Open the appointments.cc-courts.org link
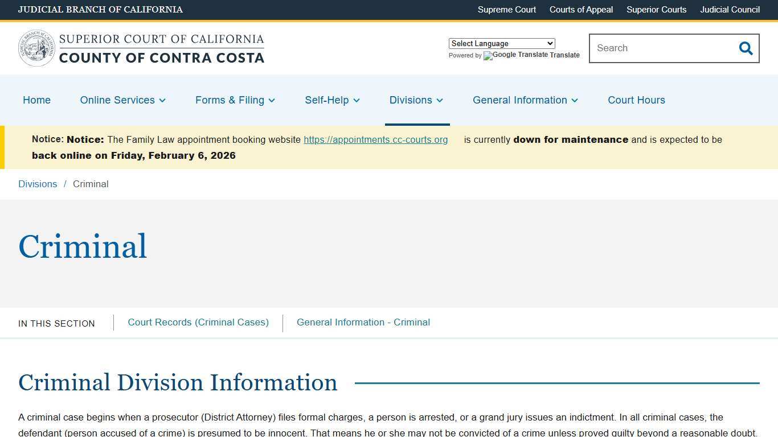Screen dimensions: 778x437 (x=375, y=139)
